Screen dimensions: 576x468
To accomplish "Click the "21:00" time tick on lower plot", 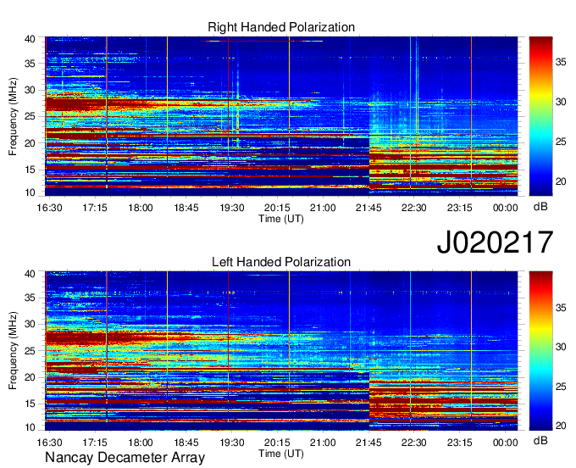I will pos(324,443).
